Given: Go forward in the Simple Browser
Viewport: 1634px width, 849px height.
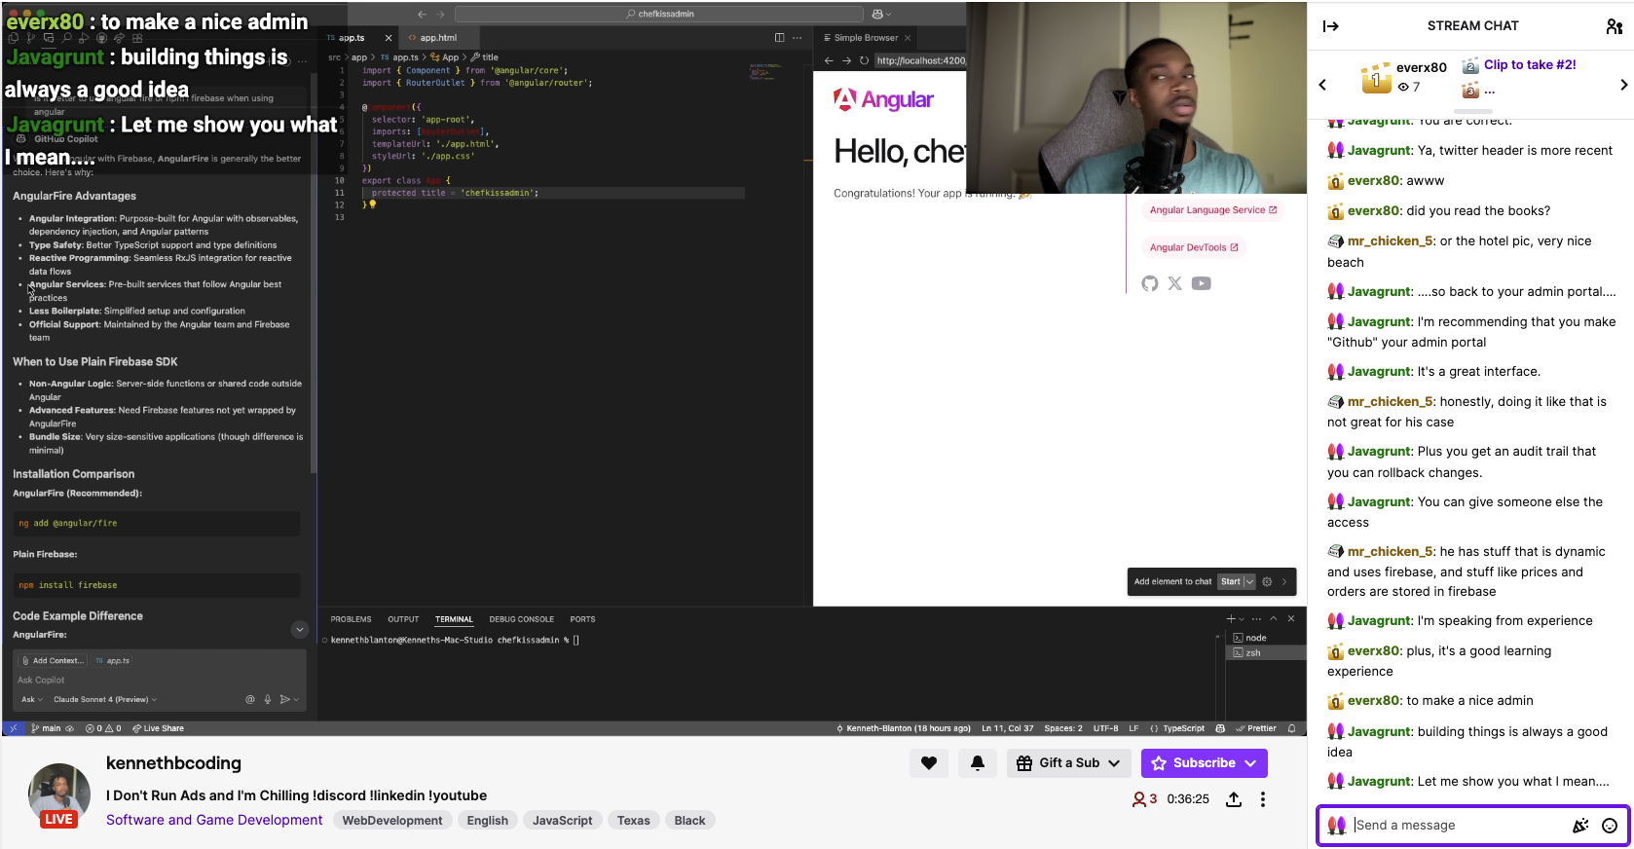Looking at the screenshot, I should [x=847, y=60].
